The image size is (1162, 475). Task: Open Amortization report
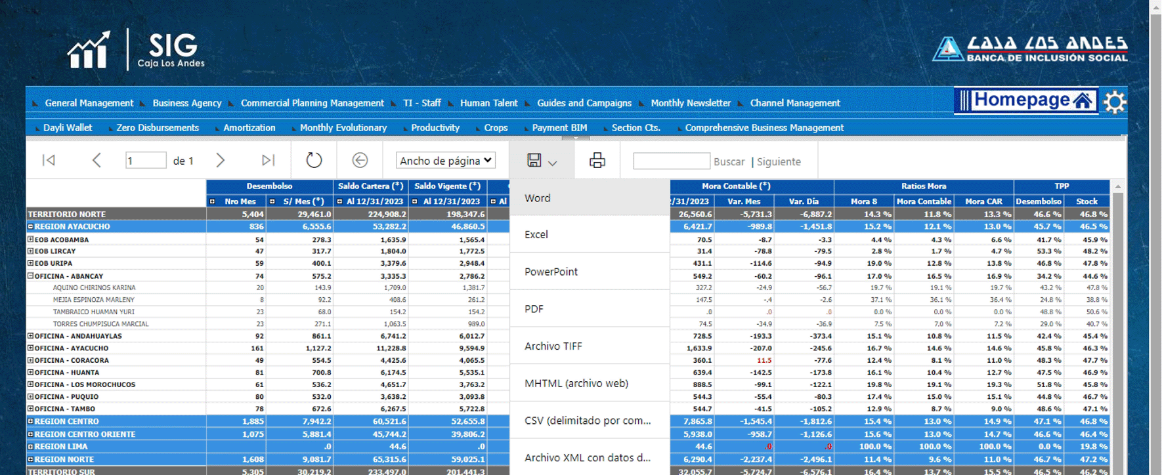pos(249,128)
